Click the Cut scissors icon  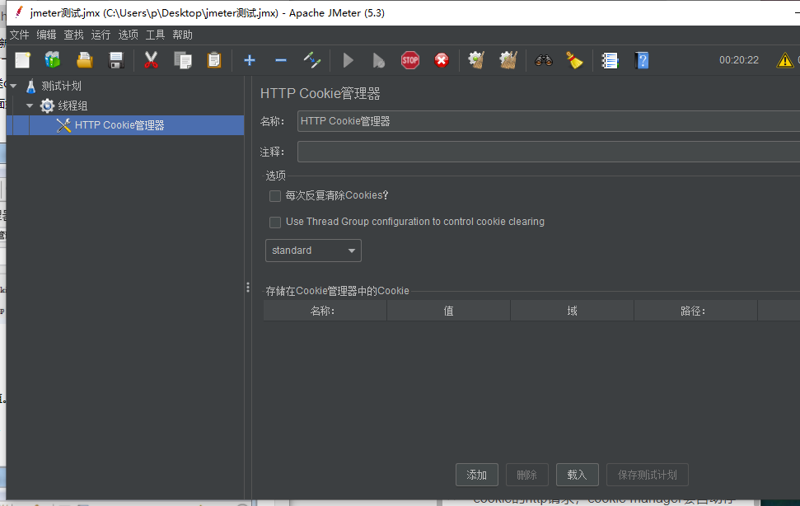151,60
